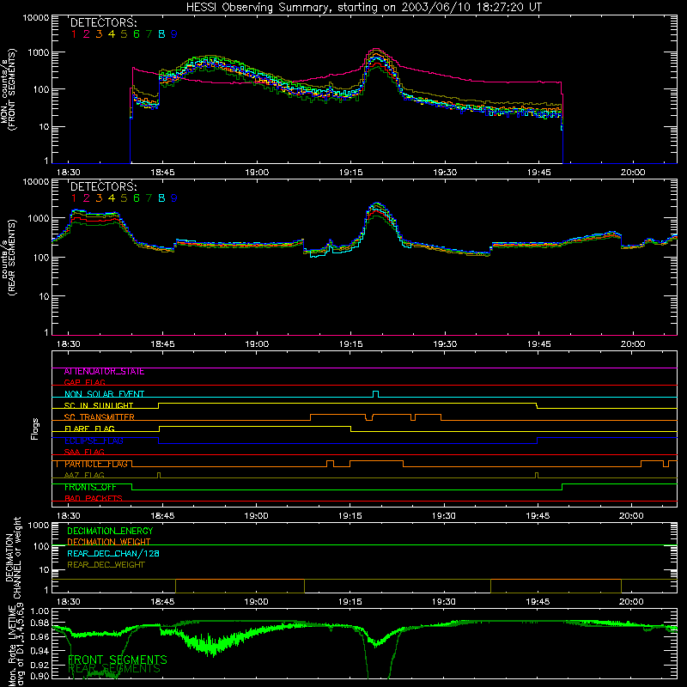Click DETECTORS: label in front segments panel
The image size is (687, 687).
click(103, 22)
